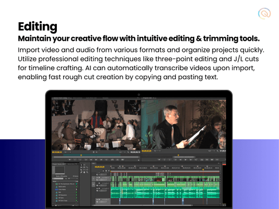279x209 pixels.
Task: Click the Project panel preview thumbnail
Action: pos(60,170)
